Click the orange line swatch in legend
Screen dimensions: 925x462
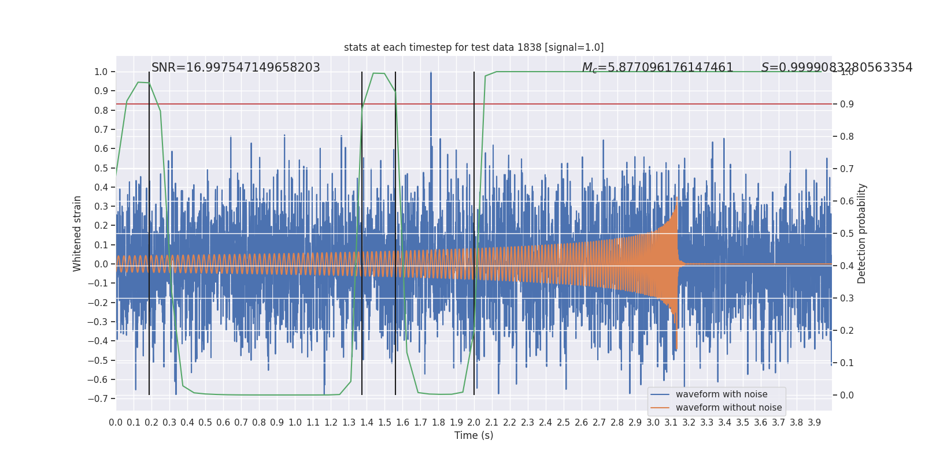click(x=660, y=408)
